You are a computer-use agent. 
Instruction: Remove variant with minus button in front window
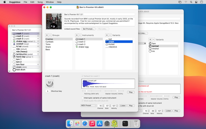coord(110,35)
